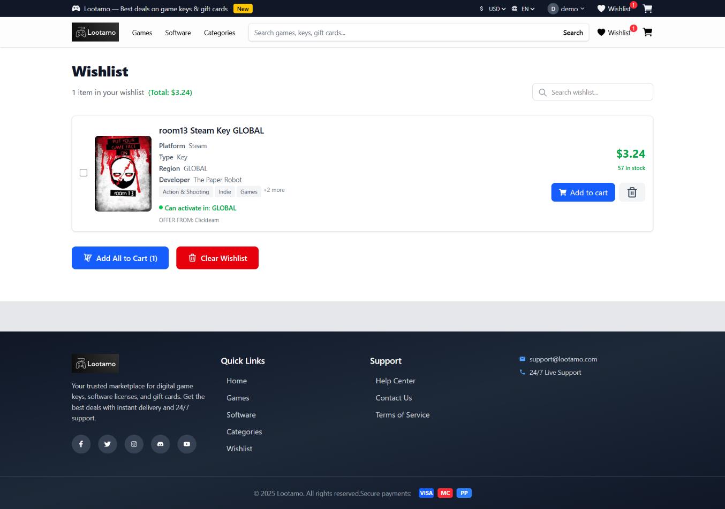Click Add All to Cart button
Screen dimensions: 725x509
coord(120,258)
